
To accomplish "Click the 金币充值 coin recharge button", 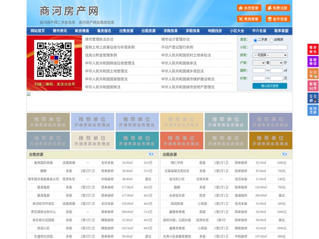I will point(278,19).
